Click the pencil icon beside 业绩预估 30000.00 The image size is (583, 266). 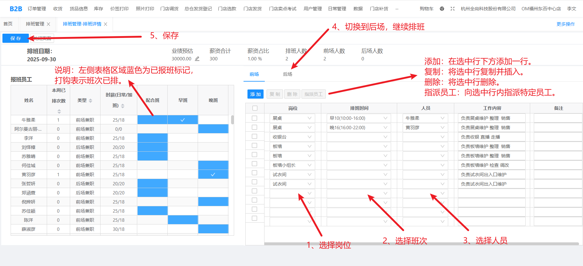tap(197, 59)
